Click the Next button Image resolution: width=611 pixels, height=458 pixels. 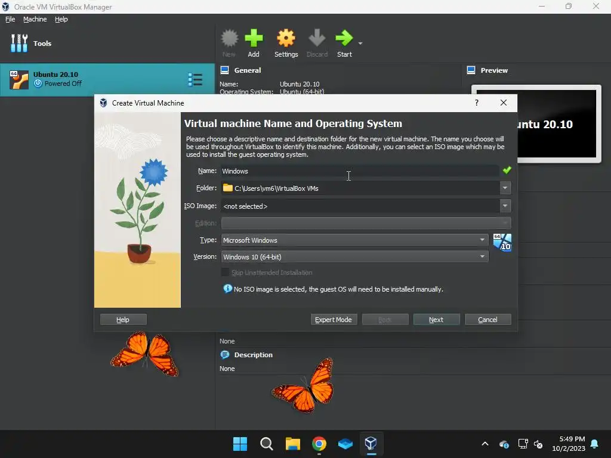[x=436, y=320]
